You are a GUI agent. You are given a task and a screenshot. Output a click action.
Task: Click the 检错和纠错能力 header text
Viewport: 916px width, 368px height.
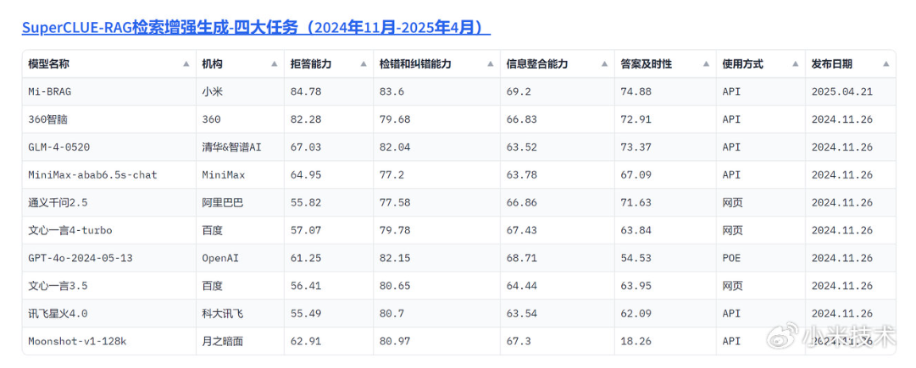pyautogui.click(x=415, y=64)
